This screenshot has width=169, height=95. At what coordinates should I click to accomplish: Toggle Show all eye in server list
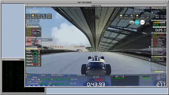click(39, 51)
